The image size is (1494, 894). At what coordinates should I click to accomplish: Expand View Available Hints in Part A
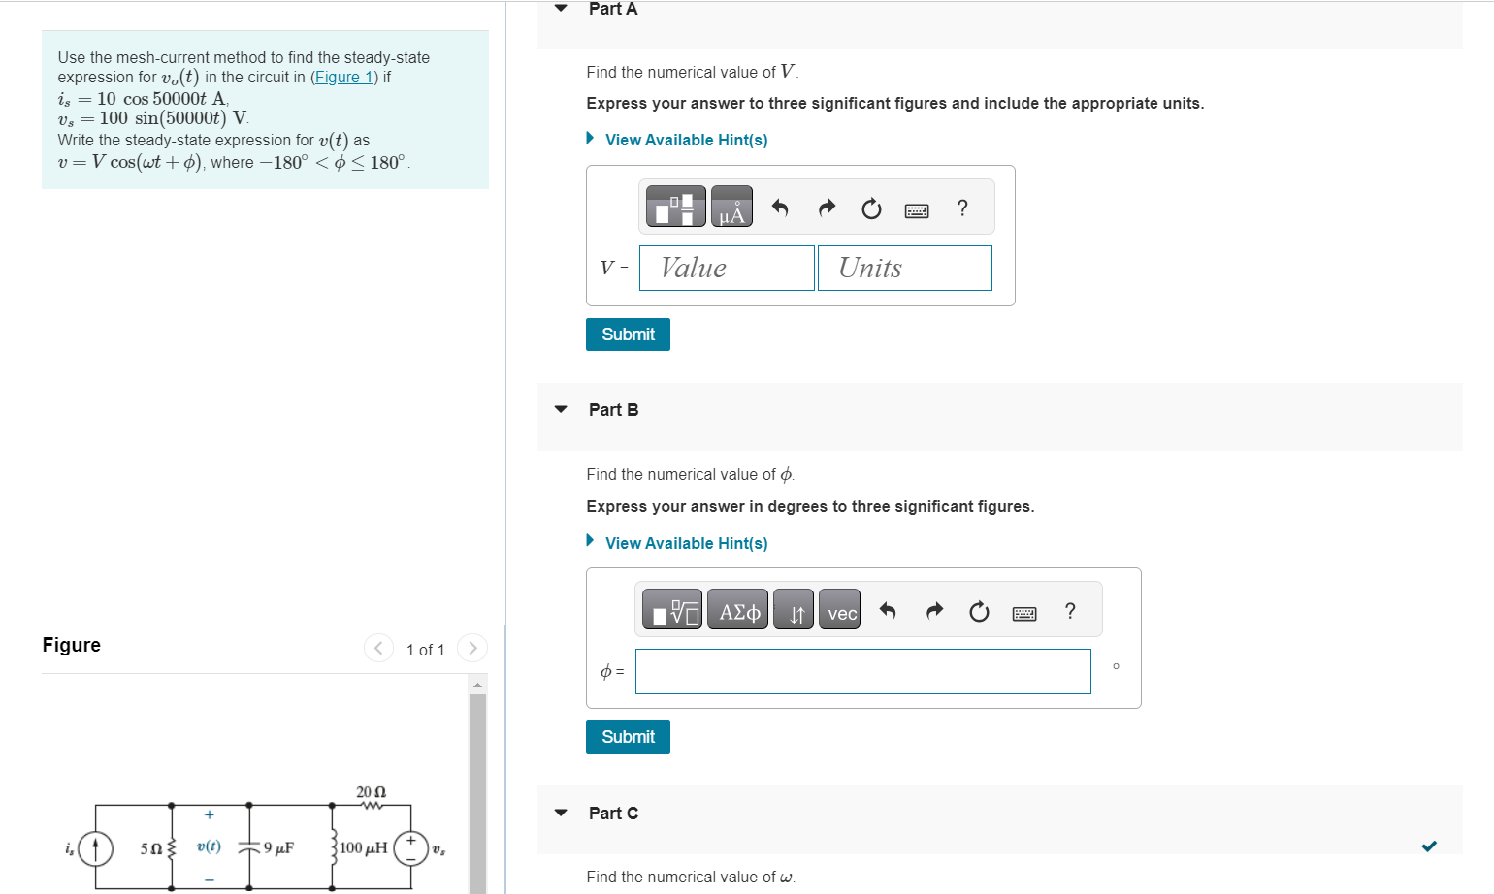click(x=686, y=139)
